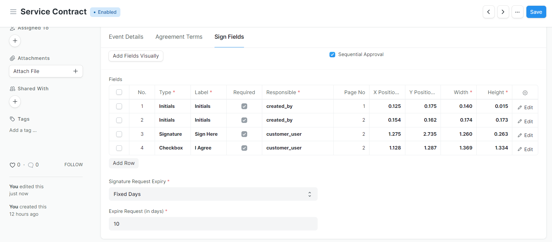552x242 pixels.
Task: Click the plus icon under Assigned To
Action: point(15,41)
